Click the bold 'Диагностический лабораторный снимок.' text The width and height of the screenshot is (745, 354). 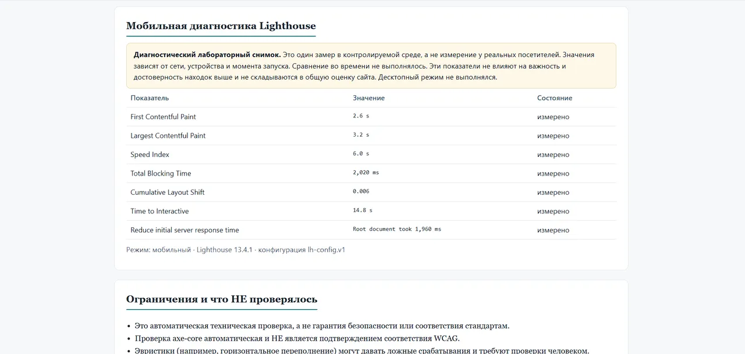point(207,55)
